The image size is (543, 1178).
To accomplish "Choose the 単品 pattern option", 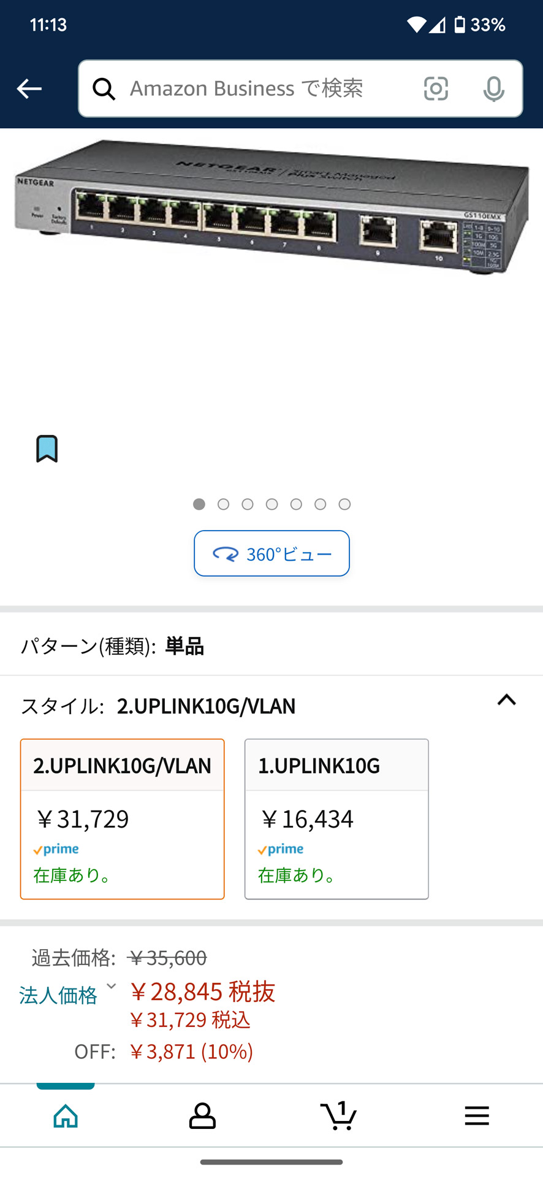I will pos(184,646).
